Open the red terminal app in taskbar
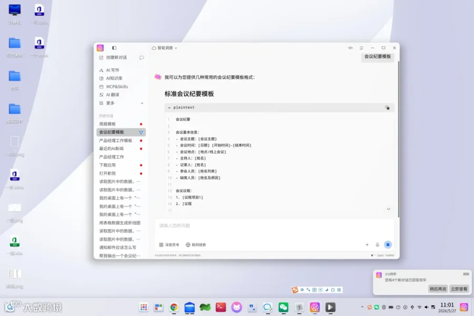This screenshot has height=316, width=474. tap(221, 307)
